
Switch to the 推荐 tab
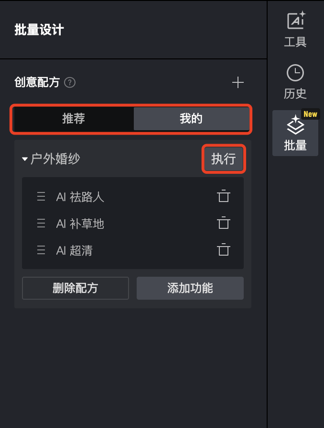click(74, 119)
